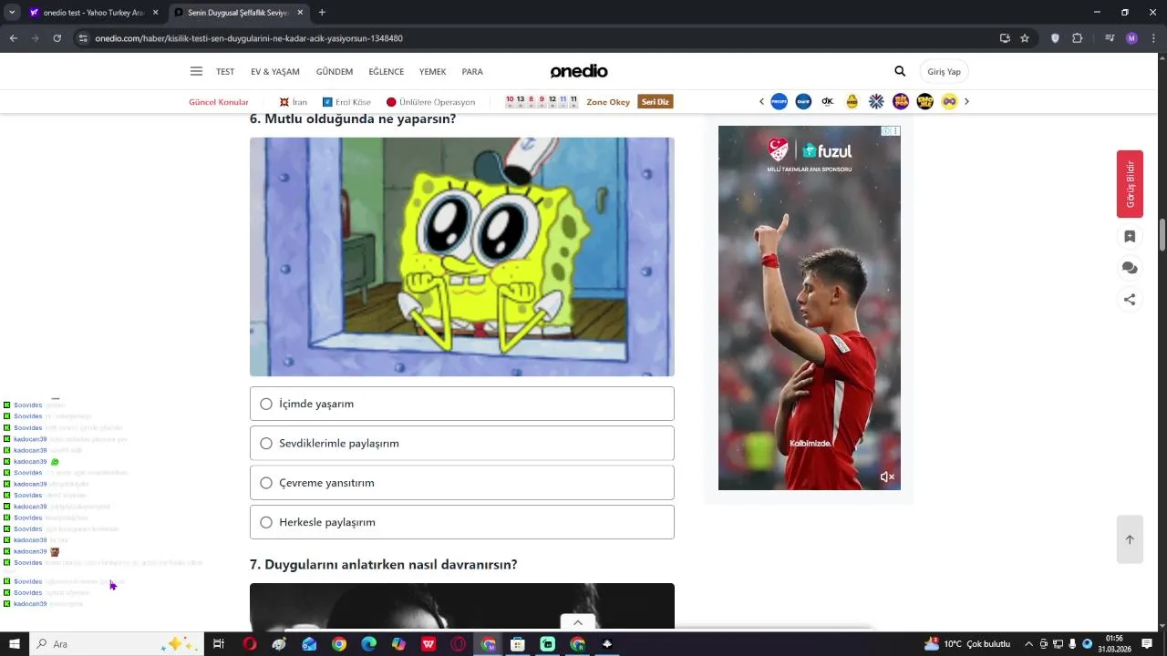Select answer İçimde yaşarım
The image size is (1167, 656).
coord(462,404)
